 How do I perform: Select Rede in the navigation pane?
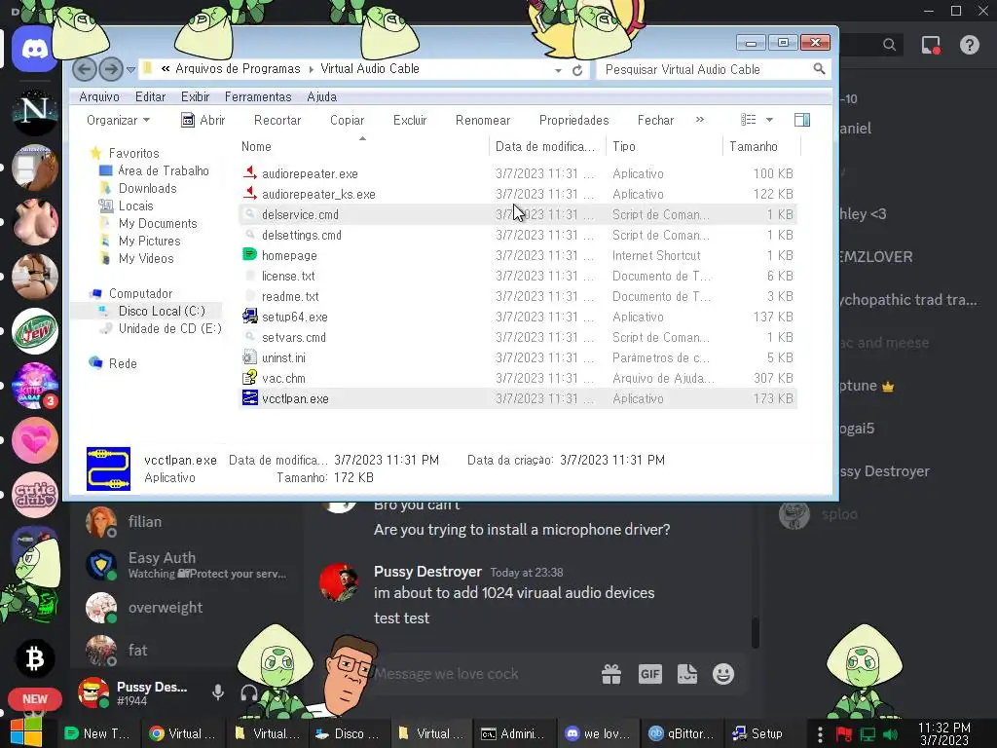[x=123, y=363]
